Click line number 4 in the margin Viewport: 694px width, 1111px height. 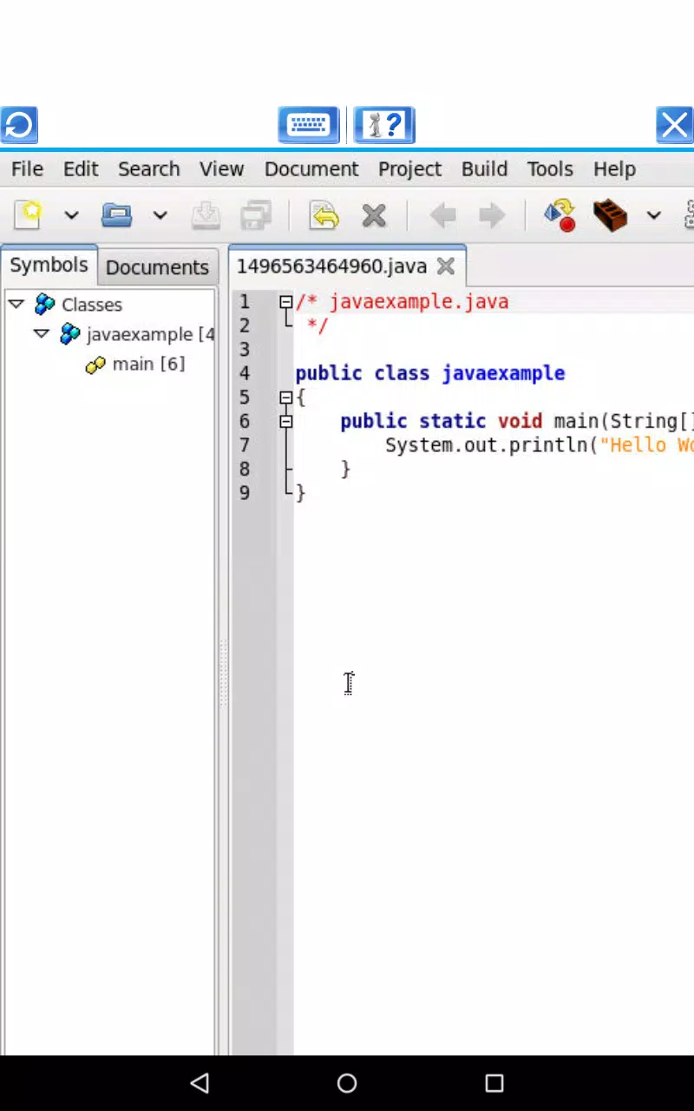[245, 373]
